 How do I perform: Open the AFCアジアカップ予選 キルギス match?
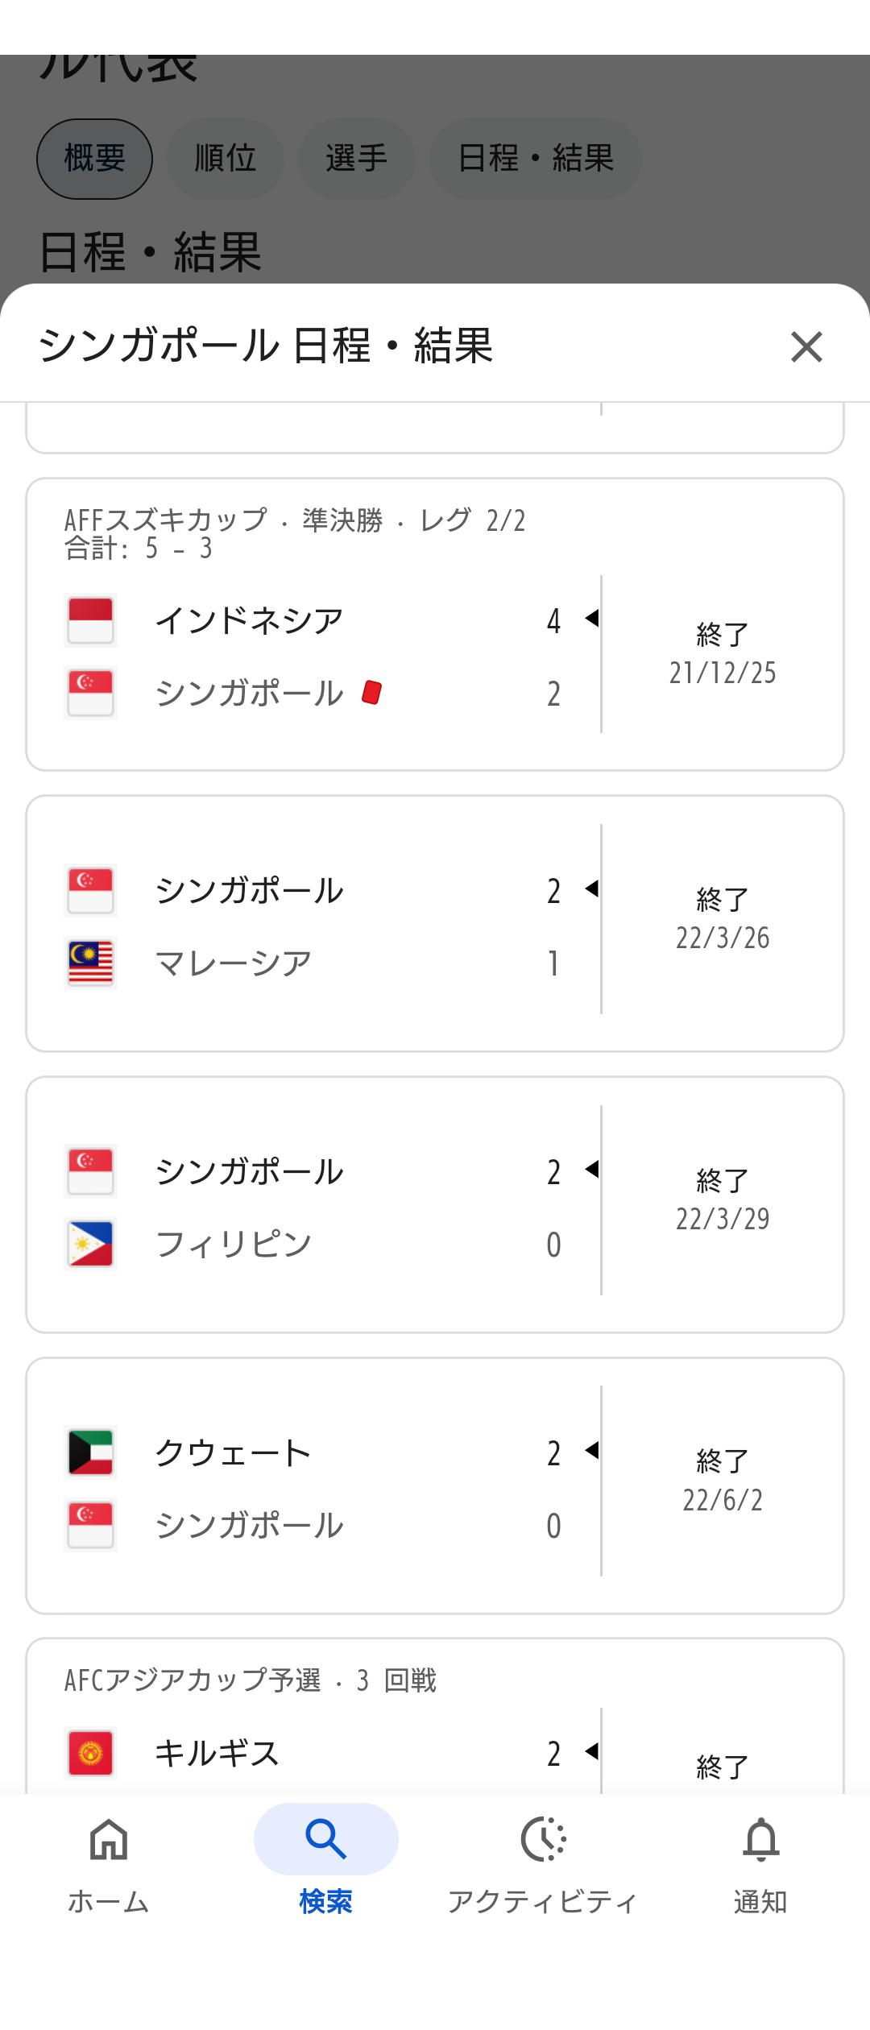[435, 1716]
